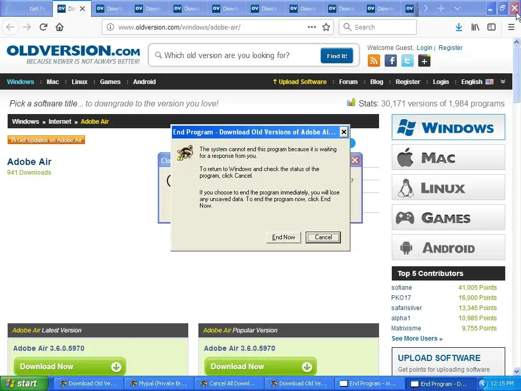
Task: Open the browser hamburger menu
Action: (x=511, y=27)
